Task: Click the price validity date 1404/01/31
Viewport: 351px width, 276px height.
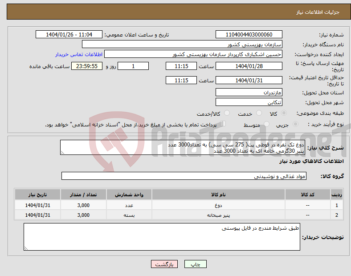Action: (249, 80)
